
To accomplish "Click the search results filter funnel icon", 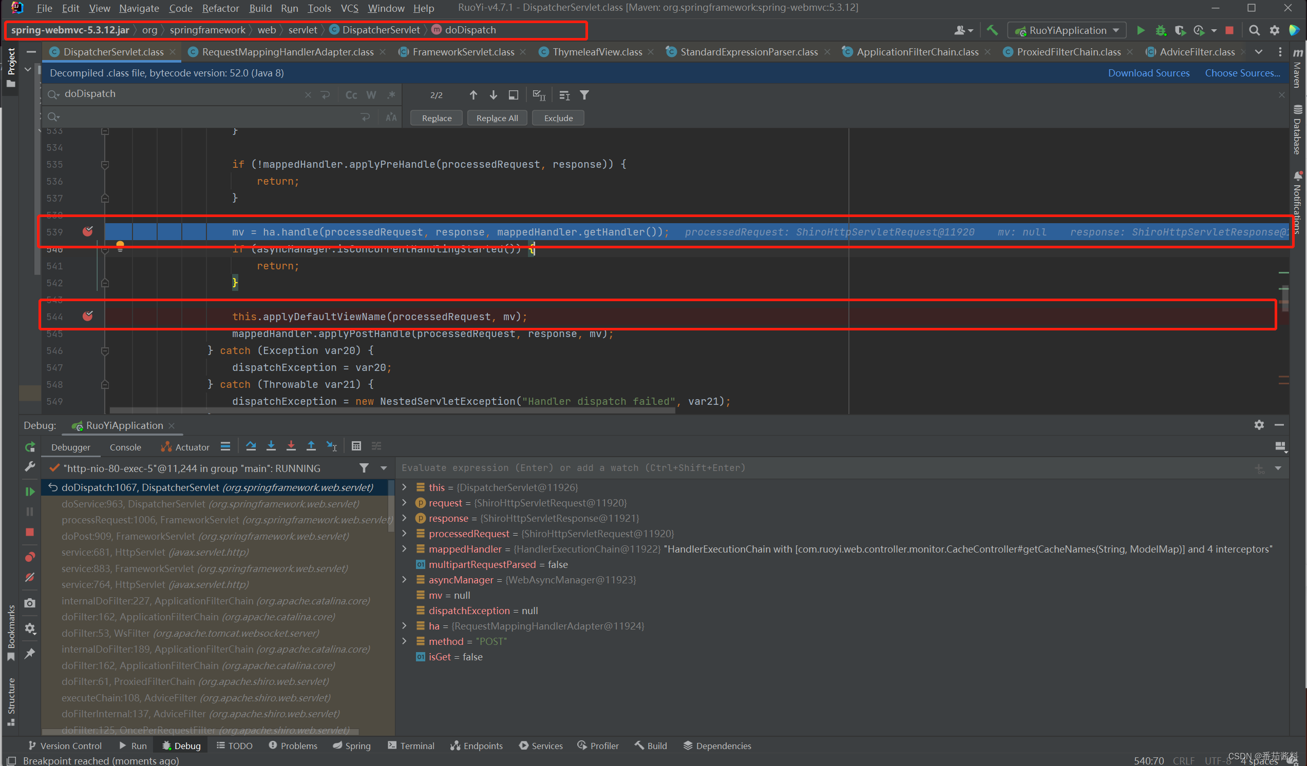I will [584, 95].
